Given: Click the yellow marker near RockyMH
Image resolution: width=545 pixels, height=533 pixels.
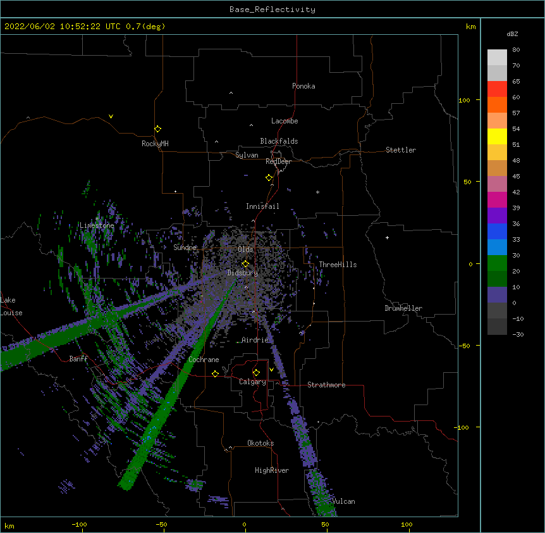Looking at the screenshot, I should click(x=157, y=129).
